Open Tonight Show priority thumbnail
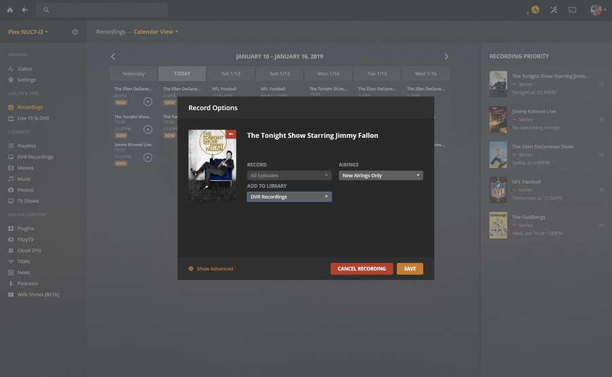This screenshot has height=377, width=612. click(498, 84)
